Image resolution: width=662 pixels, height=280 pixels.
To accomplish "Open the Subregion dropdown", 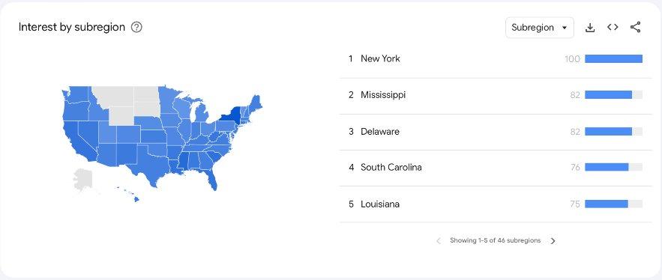I will [x=540, y=28].
